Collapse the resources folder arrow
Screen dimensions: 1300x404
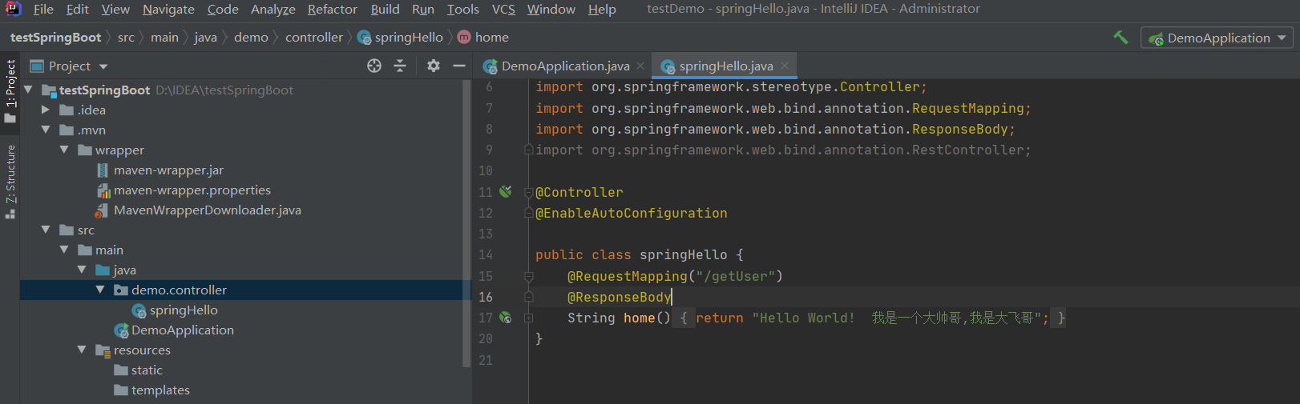[x=82, y=350]
